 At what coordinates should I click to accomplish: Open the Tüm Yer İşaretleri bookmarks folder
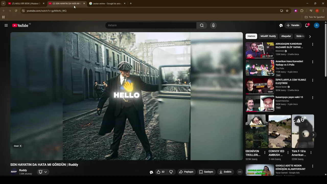(315, 17)
